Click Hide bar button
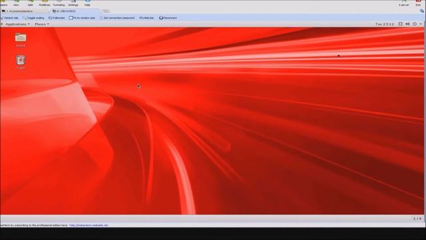426x240 pixels. (146, 18)
